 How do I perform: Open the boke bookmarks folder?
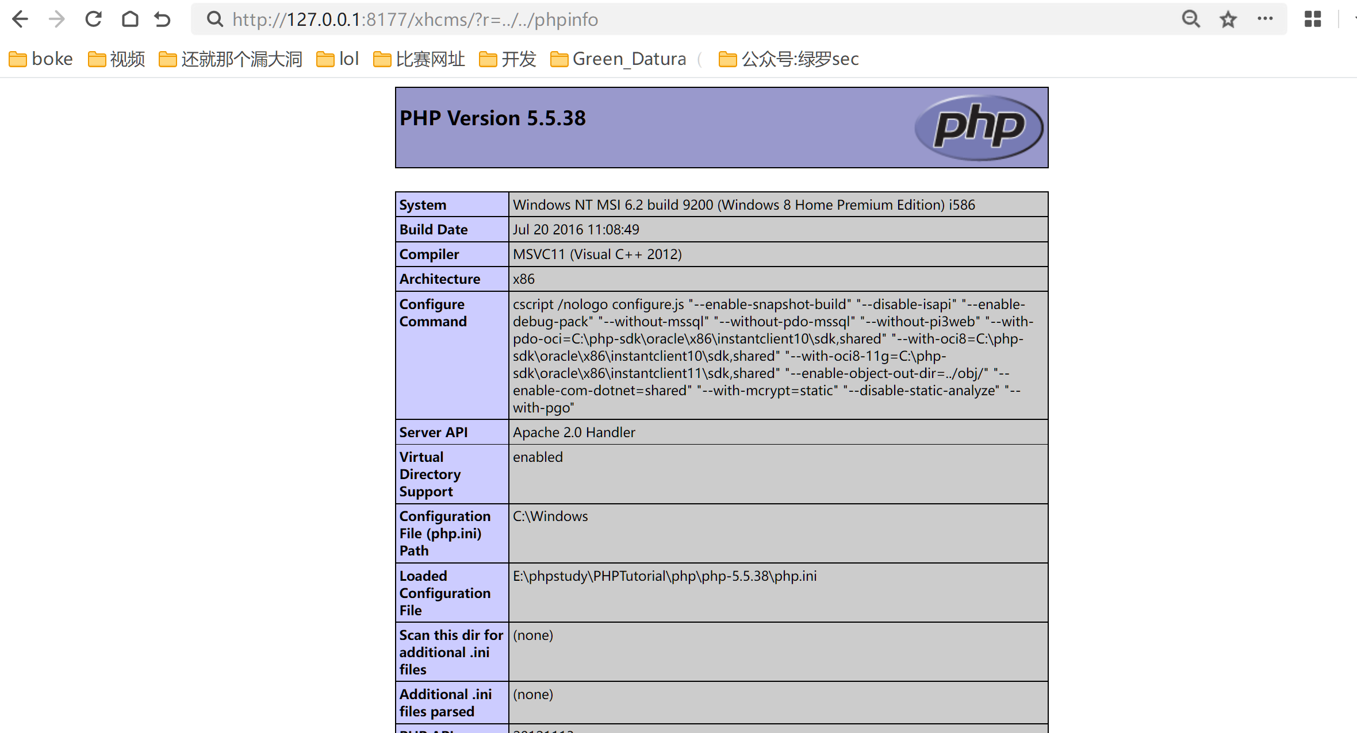[x=40, y=58]
